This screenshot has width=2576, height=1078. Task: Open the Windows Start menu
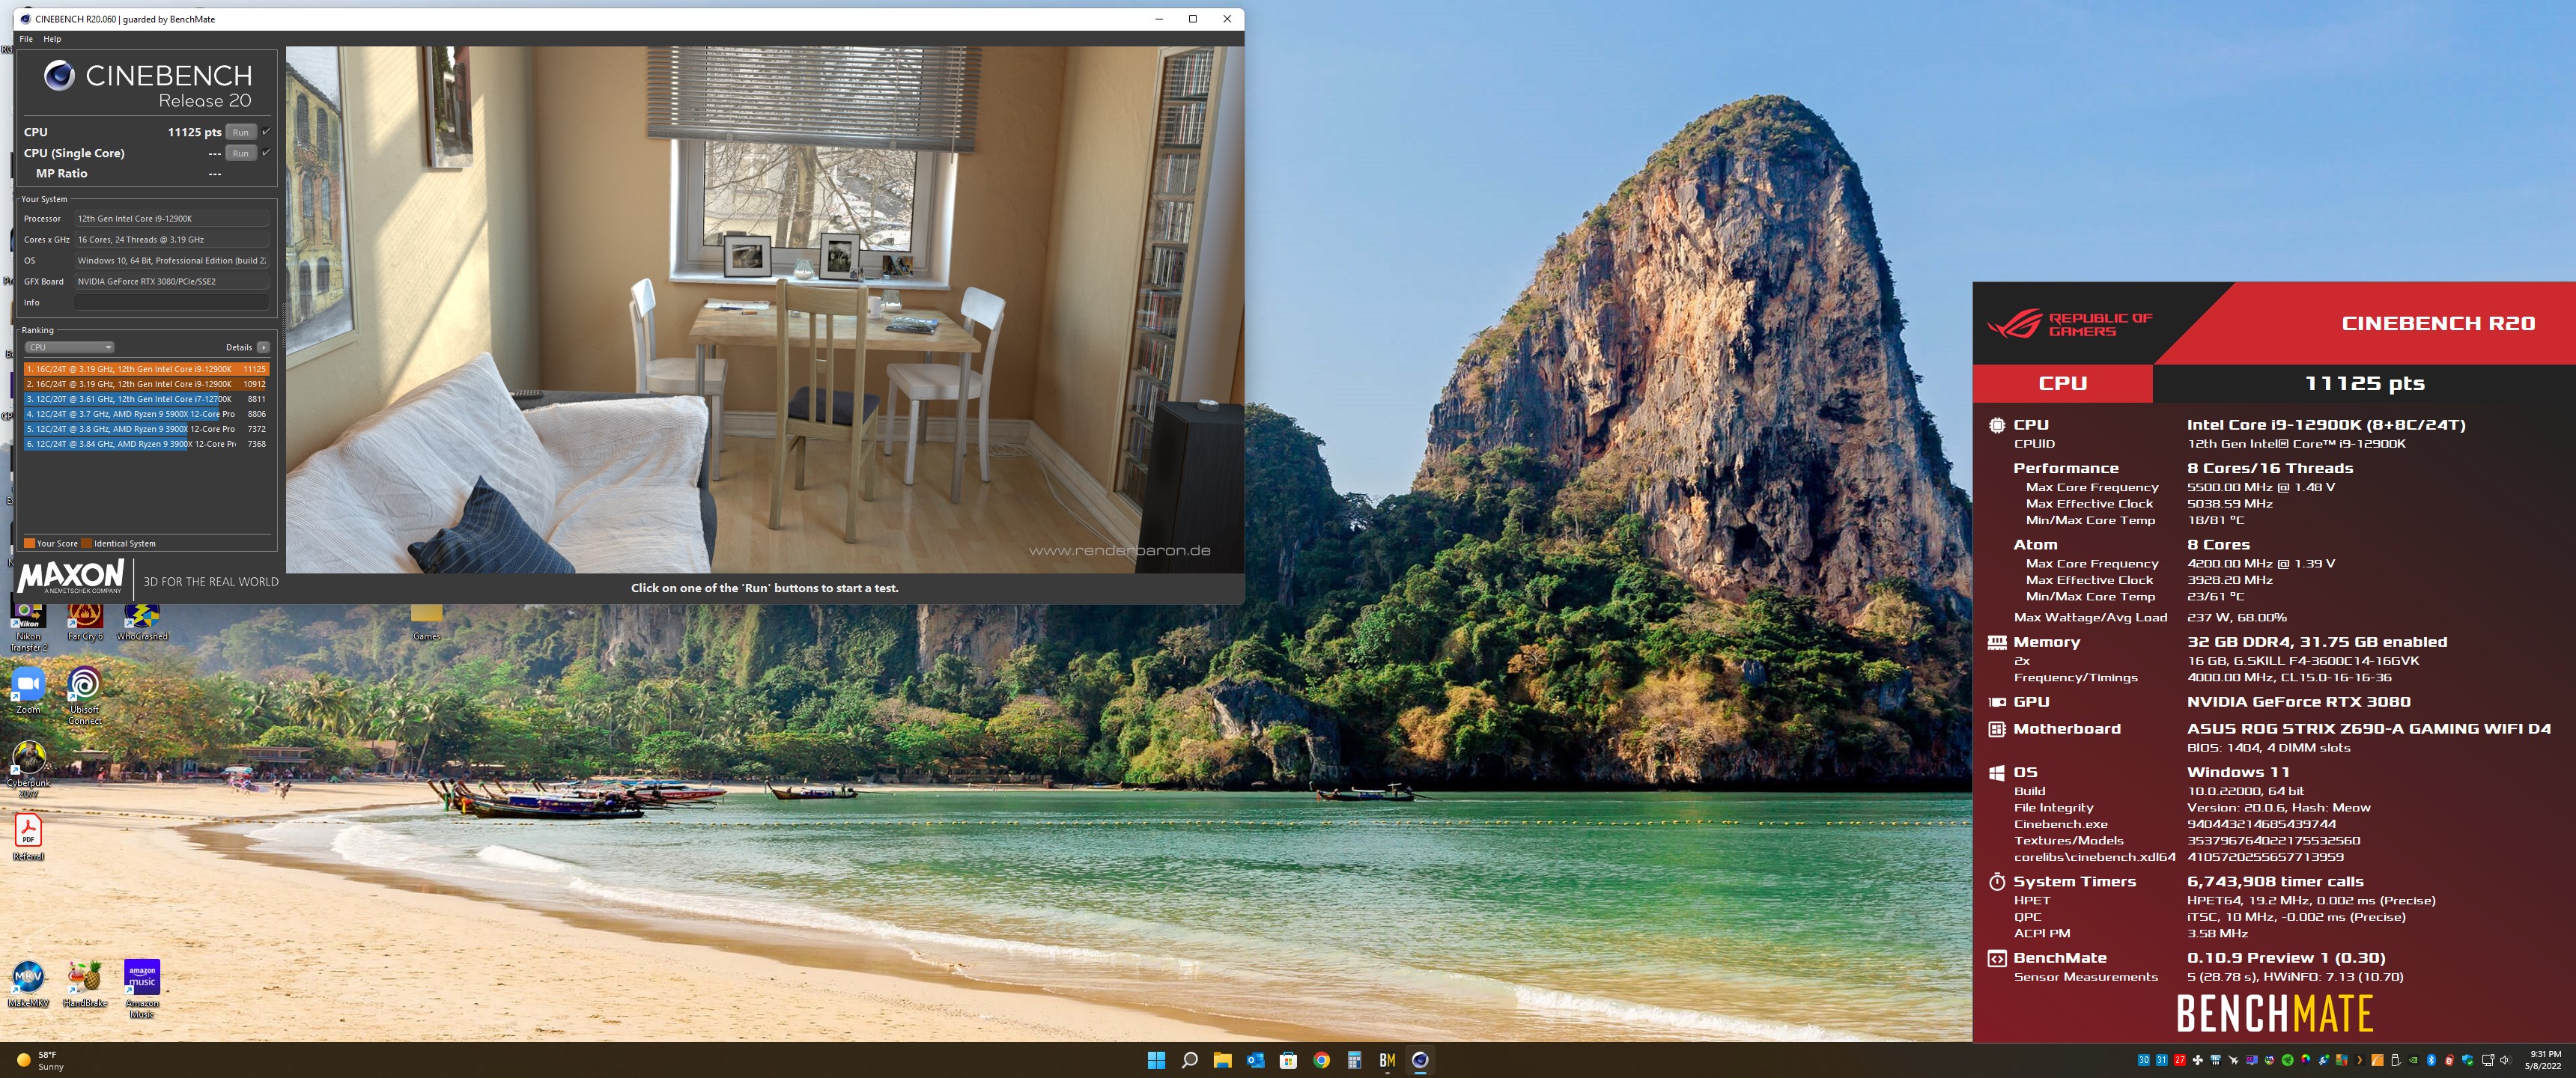pyautogui.click(x=1156, y=1060)
